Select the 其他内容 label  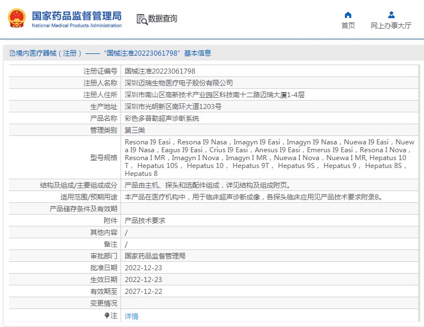tap(104, 233)
